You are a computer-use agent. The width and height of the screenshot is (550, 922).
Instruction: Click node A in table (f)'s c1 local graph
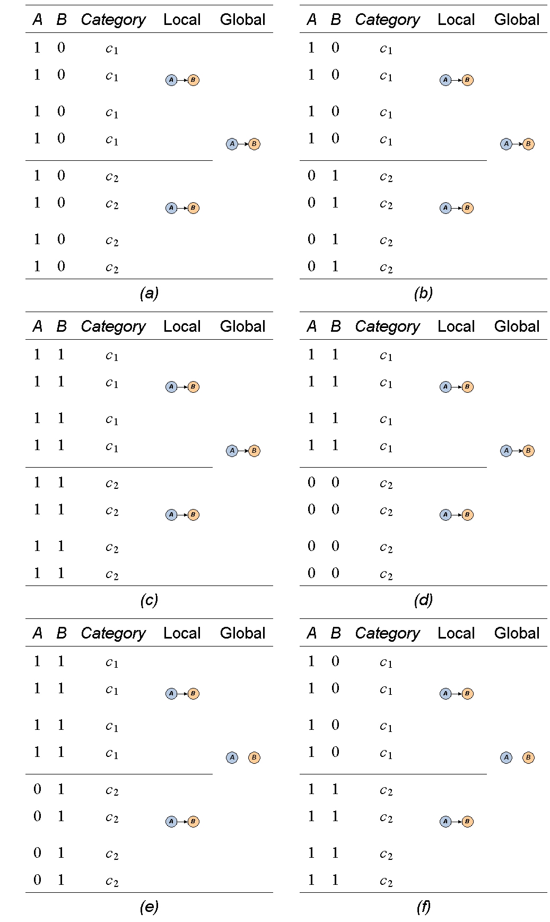tap(446, 693)
